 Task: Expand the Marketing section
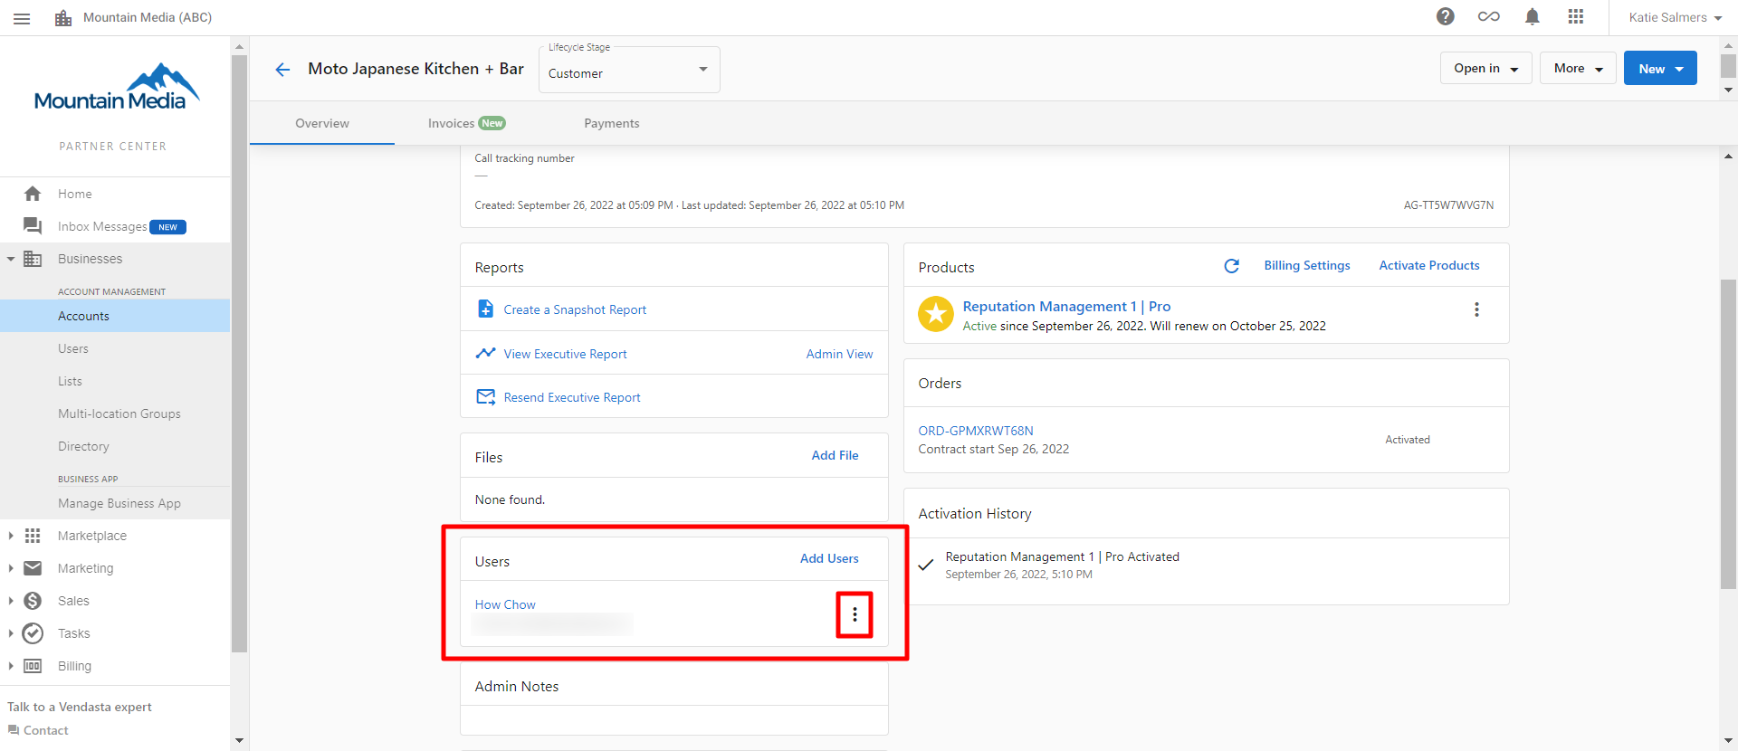[x=11, y=568]
